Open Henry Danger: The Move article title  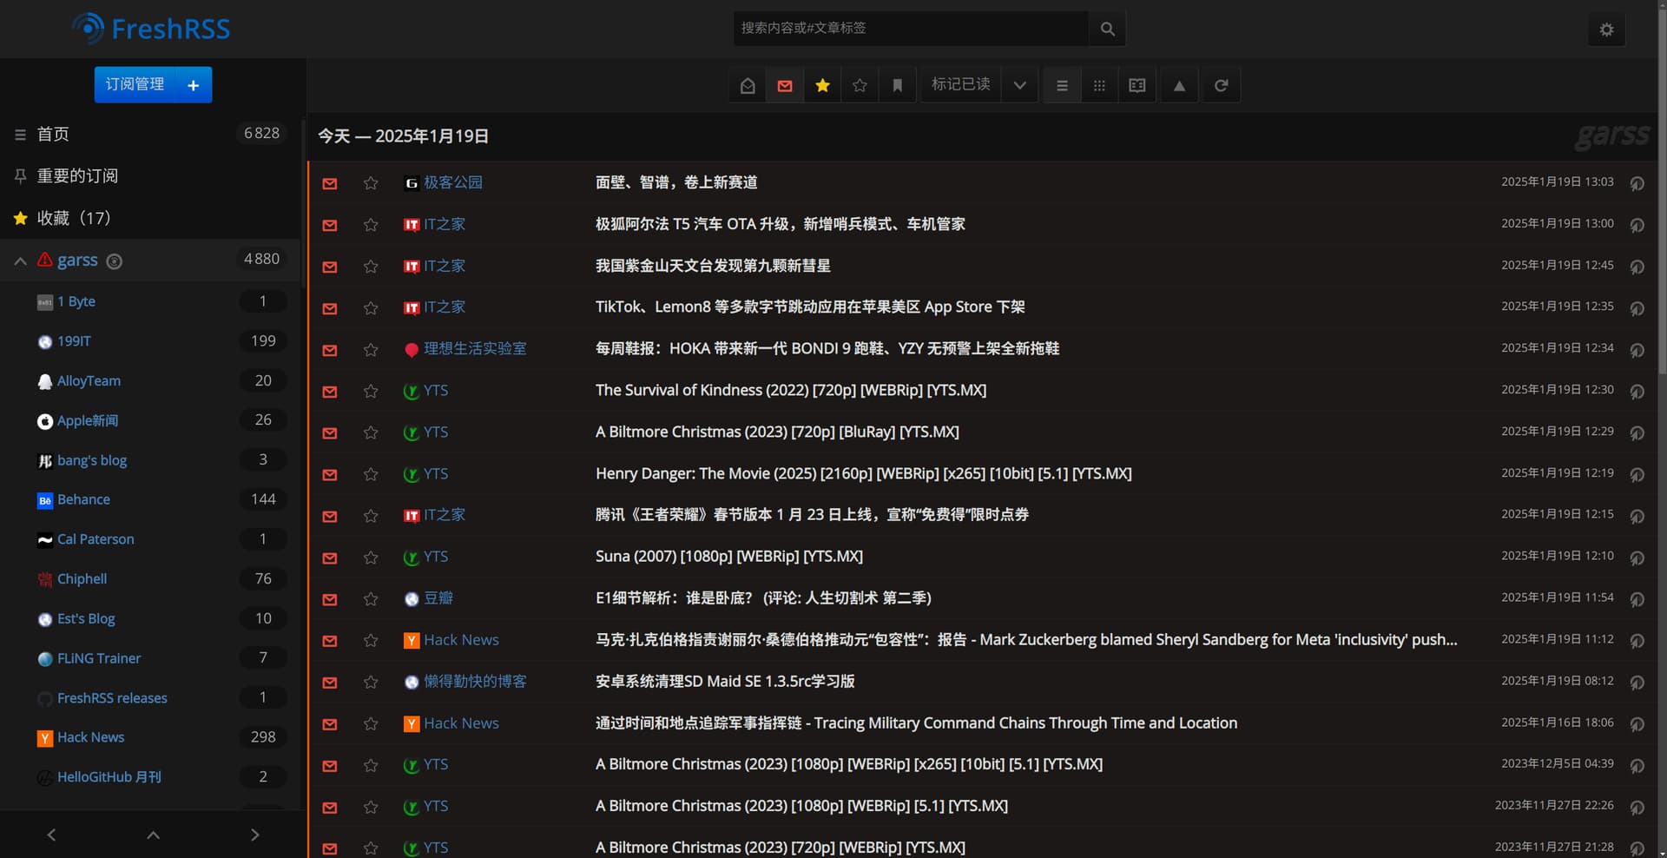[864, 473]
